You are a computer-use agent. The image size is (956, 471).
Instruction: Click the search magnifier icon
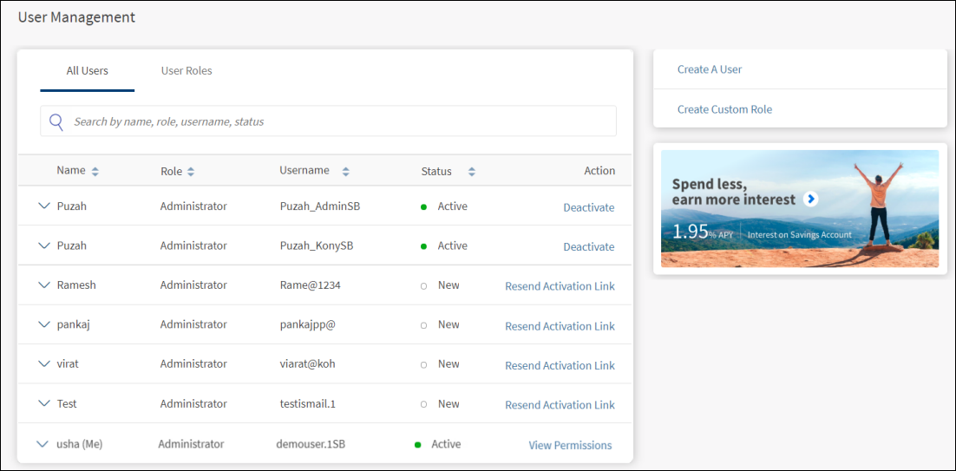(56, 121)
